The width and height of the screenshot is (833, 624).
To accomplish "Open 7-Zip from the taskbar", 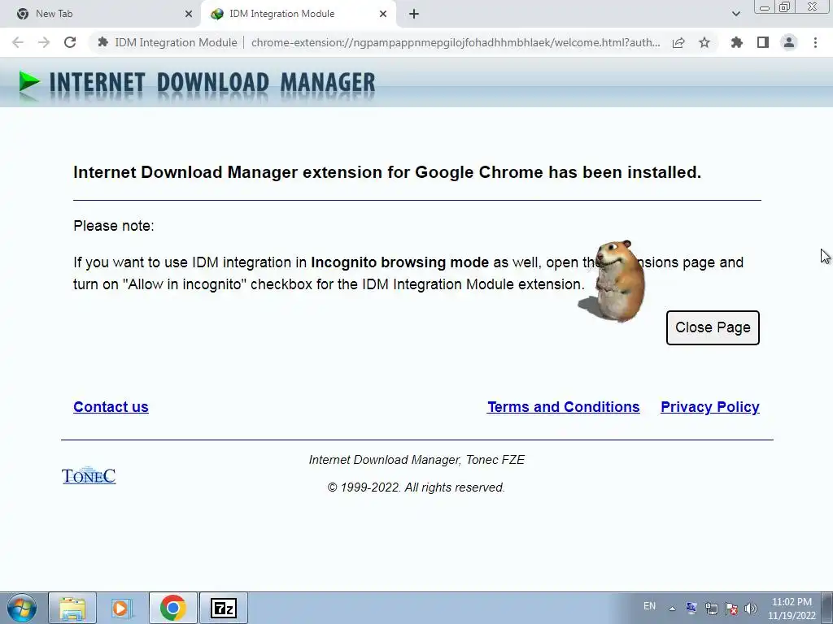I will pyautogui.click(x=223, y=608).
